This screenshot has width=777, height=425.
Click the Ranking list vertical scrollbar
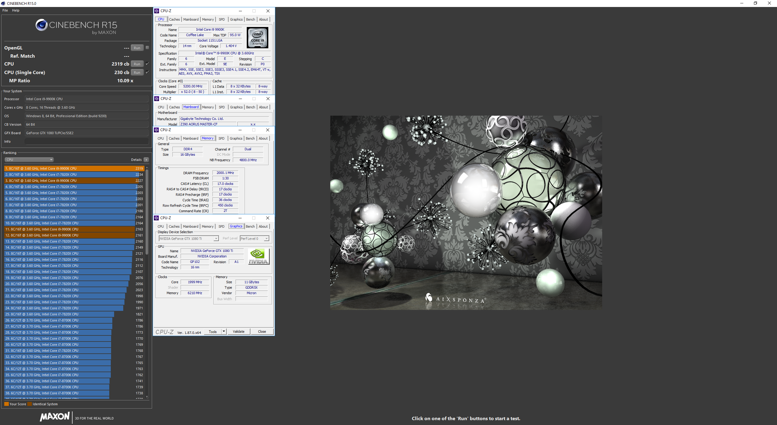click(x=147, y=212)
